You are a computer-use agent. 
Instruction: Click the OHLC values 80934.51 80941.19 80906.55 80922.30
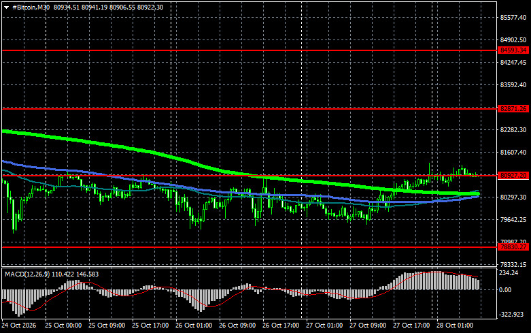[108, 7]
